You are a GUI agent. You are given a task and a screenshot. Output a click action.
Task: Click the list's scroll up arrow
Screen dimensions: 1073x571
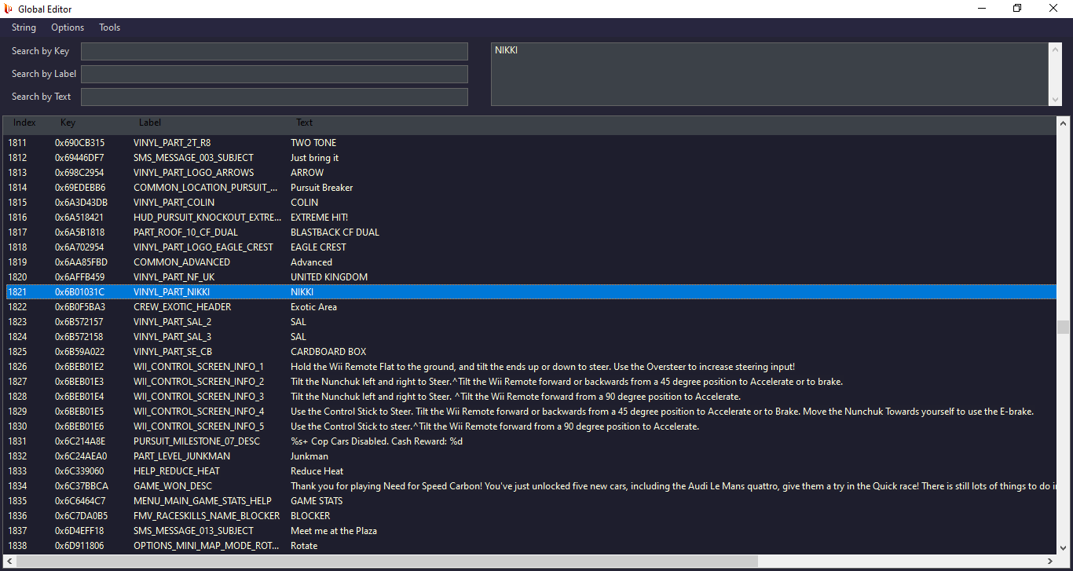(x=1063, y=123)
